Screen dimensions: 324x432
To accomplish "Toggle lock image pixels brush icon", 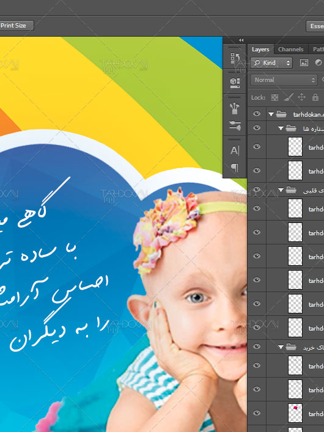I will click(289, 97).
